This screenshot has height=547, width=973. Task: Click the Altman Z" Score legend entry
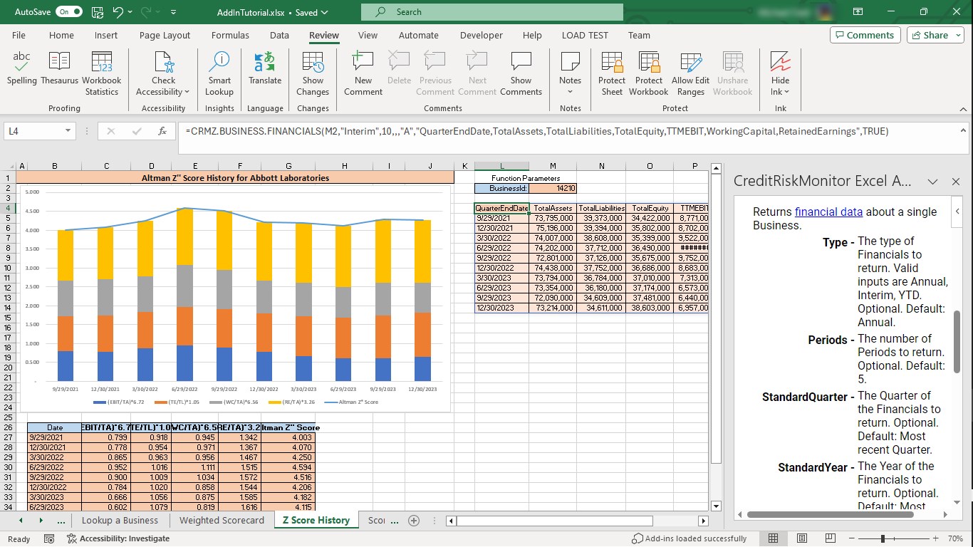click(351, 402)
